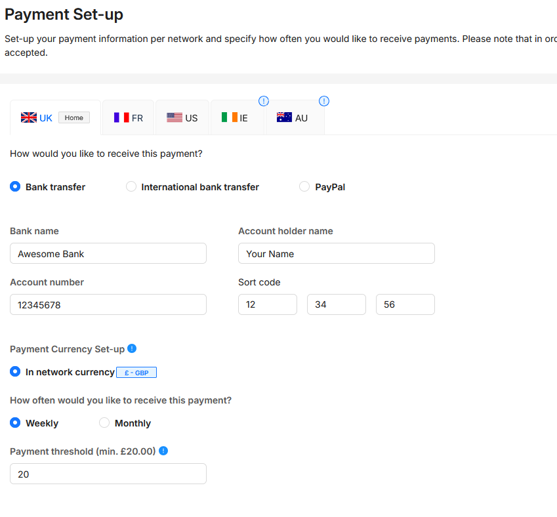This screenshot has height=517, width=557.
Task: Focus the Account number field
Action: [108, 305]
